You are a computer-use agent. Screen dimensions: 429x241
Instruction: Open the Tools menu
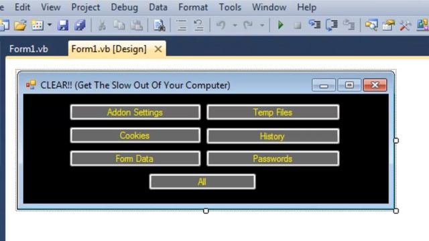pyautogui.click(x=230, y=7)
